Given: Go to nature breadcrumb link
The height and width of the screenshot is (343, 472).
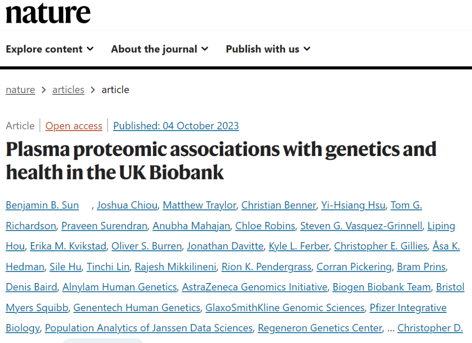Looking at the screenshot, I should click(20, 90).
